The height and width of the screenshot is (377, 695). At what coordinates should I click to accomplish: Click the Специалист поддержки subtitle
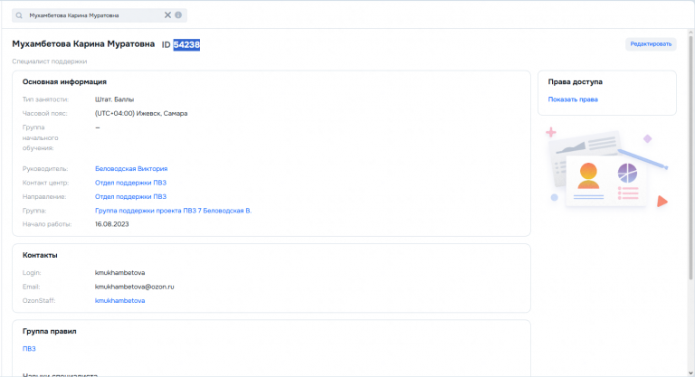click(49, 61)
